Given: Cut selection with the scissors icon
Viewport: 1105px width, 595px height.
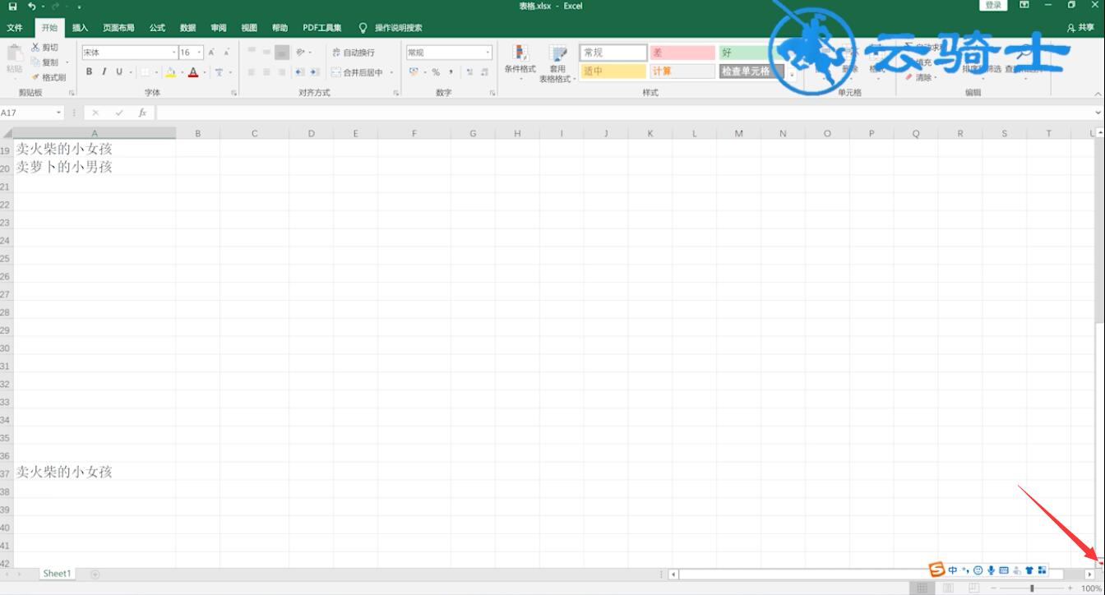Looking at the screenshot, I should pos(44,48).
